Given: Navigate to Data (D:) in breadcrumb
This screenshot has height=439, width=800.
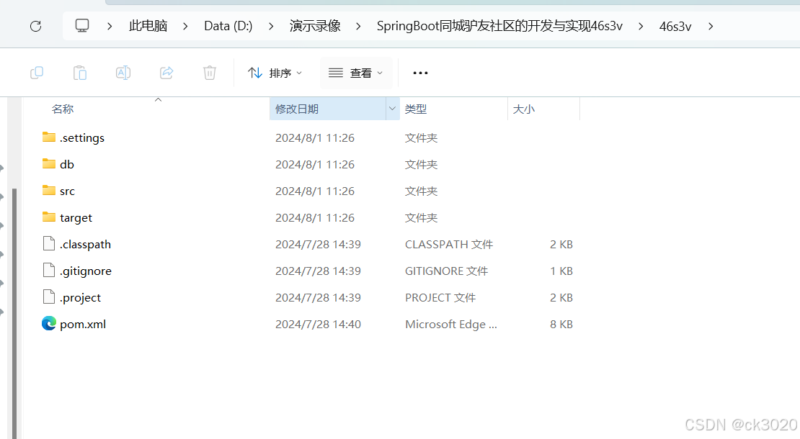Looking at the screenshot, I should click(228, 26).
